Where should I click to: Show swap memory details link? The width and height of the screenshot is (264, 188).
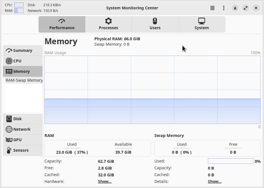coord(214,181)
